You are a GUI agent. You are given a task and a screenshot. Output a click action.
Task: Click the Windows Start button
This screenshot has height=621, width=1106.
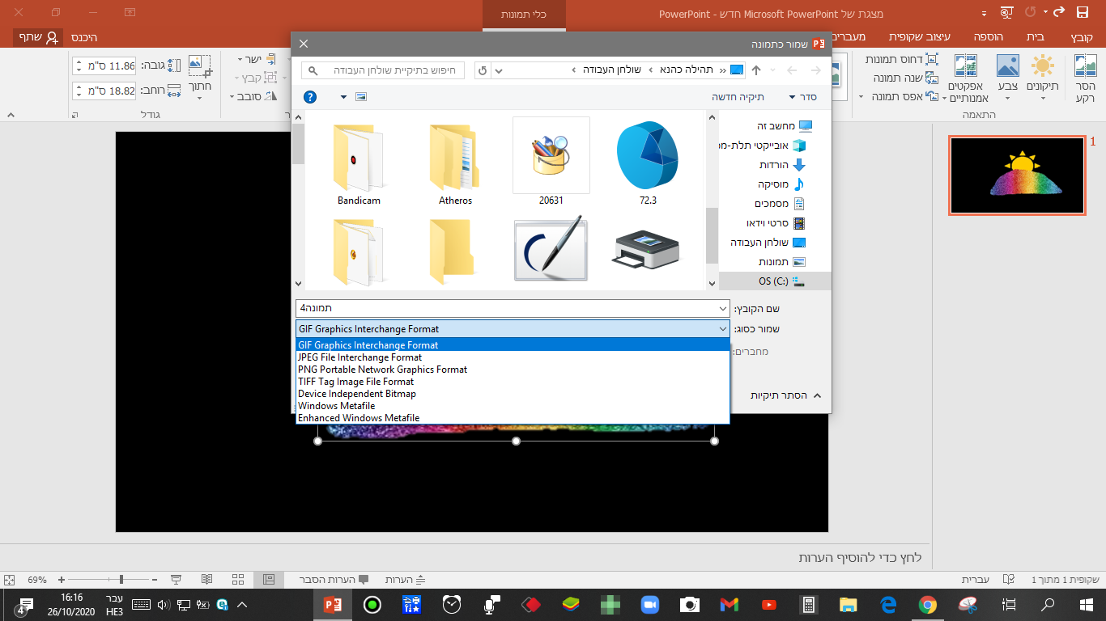1087,605
